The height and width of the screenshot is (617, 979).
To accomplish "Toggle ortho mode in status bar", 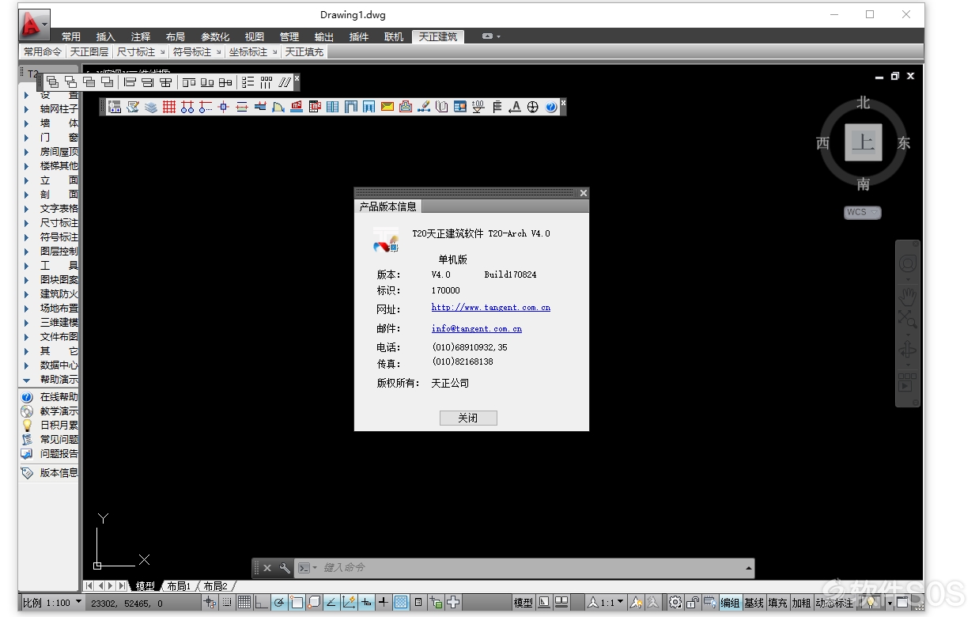I will tap(262, 603).
